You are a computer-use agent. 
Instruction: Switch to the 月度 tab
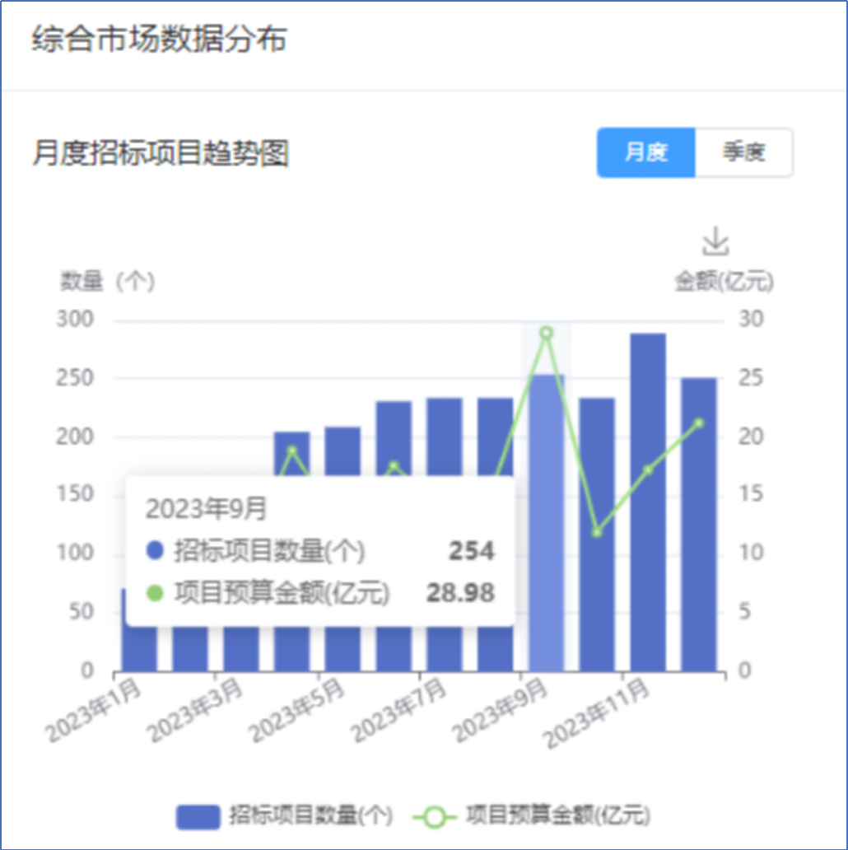coord(646,152)
